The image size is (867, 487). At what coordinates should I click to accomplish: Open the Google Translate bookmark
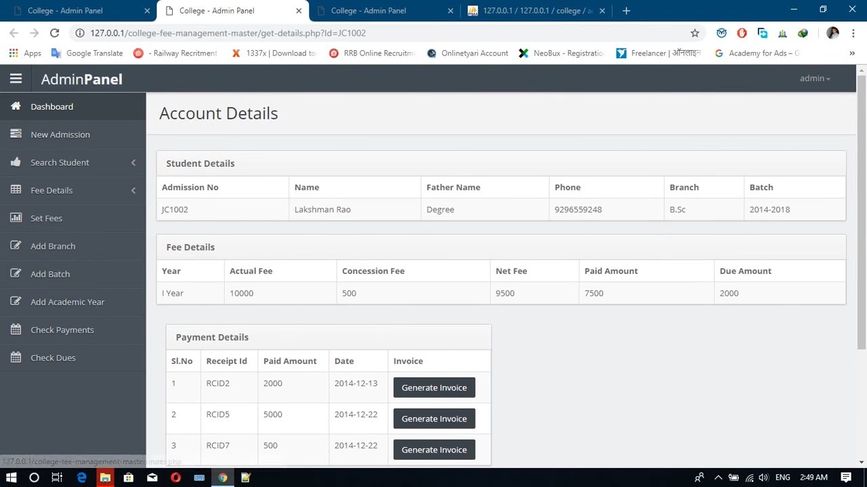pyautogui.click(x=87, y=53)
